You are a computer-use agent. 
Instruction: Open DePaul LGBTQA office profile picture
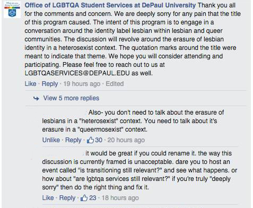tap(12, 10)
